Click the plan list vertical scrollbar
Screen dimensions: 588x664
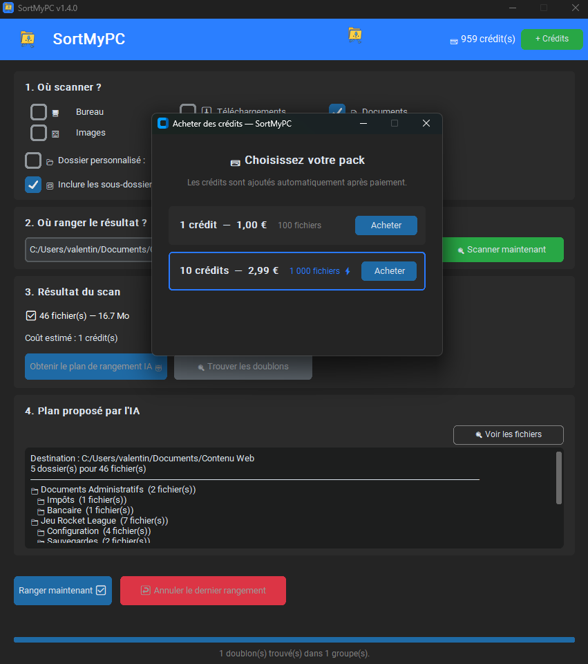pos(558,478)
